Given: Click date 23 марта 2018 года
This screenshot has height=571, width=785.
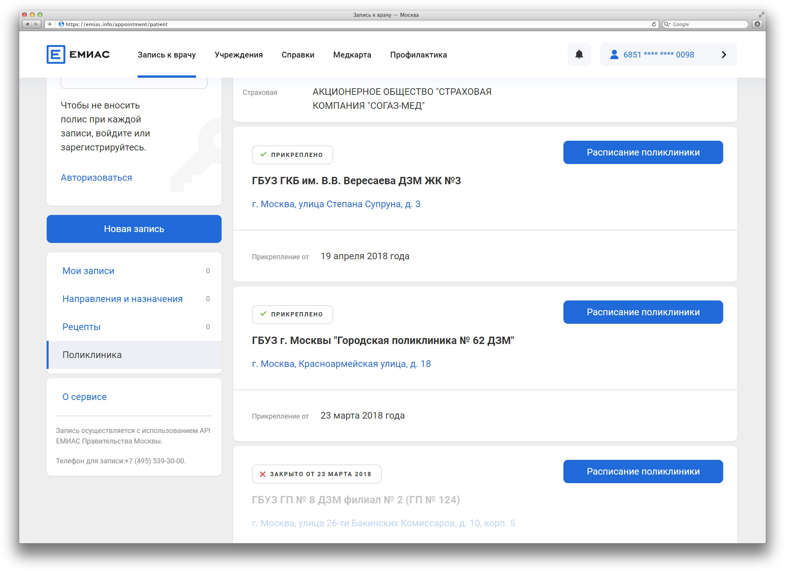Looking at the screenshot, I should [x=362, y=416].
